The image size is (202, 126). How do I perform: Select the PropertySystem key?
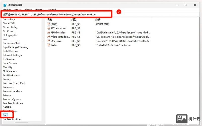coord(12,99)
